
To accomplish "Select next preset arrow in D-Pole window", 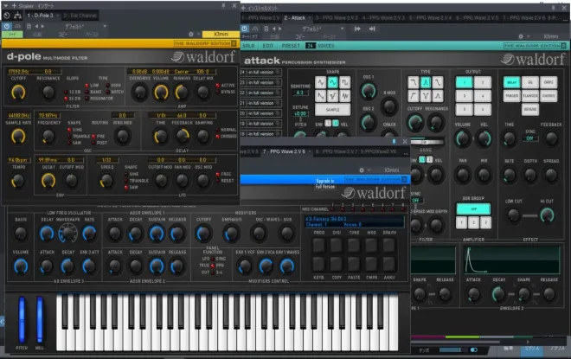I will (x=42, y=26).
